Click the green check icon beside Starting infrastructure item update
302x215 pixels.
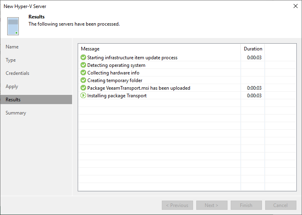point(83,57)
